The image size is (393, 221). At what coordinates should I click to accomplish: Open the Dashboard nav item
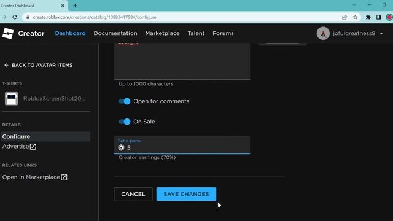[70, 33]
